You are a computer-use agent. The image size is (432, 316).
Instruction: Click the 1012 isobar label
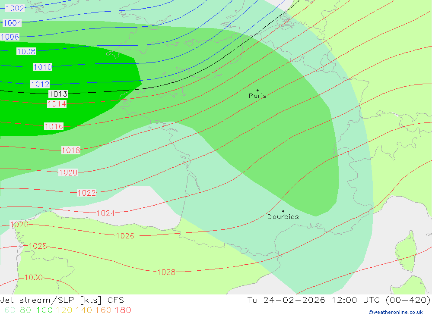tap(40, 84)
